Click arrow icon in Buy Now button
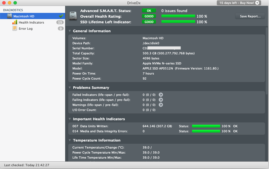 pos(257,3)
